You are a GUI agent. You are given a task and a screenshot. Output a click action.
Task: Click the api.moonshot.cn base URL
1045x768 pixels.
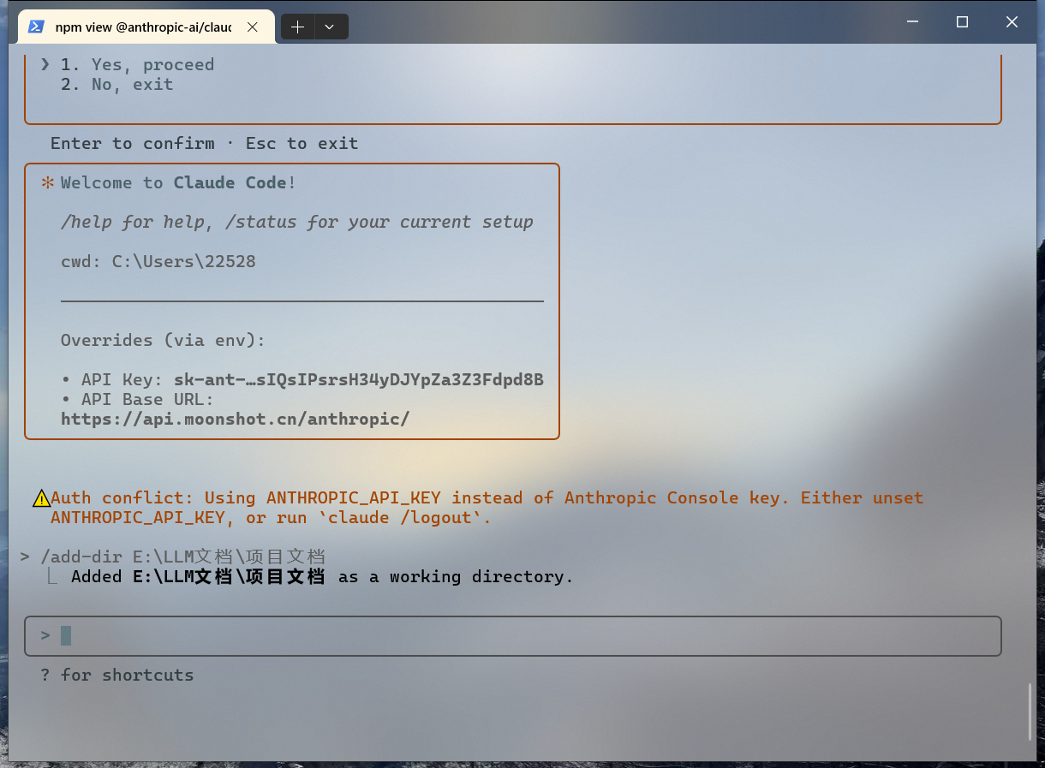[x=236, y=419]
